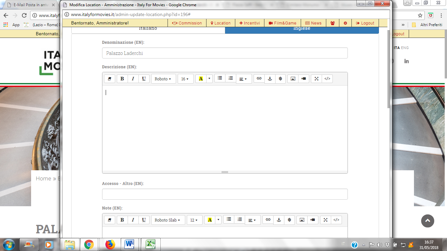
Task: Insert a picture in the Descrizione editor
Action: [x=293, y=79]
